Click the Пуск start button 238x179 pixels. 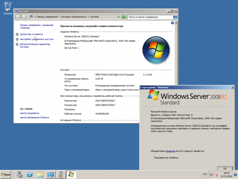tap(6, 175)
